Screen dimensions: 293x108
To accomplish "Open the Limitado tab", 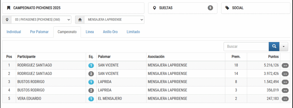I will coord(133,32).
